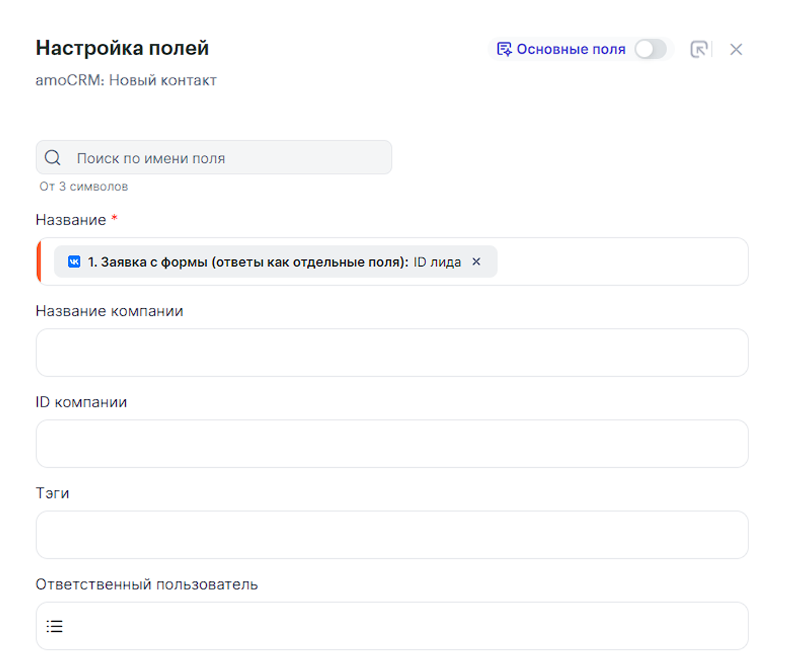Click empty area of Название field

point(623,262)
